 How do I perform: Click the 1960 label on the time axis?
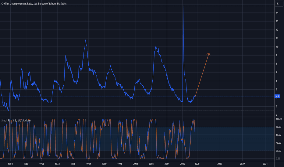point(26,164)
